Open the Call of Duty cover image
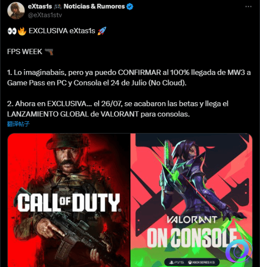The image size is (260, 267). 69,200
